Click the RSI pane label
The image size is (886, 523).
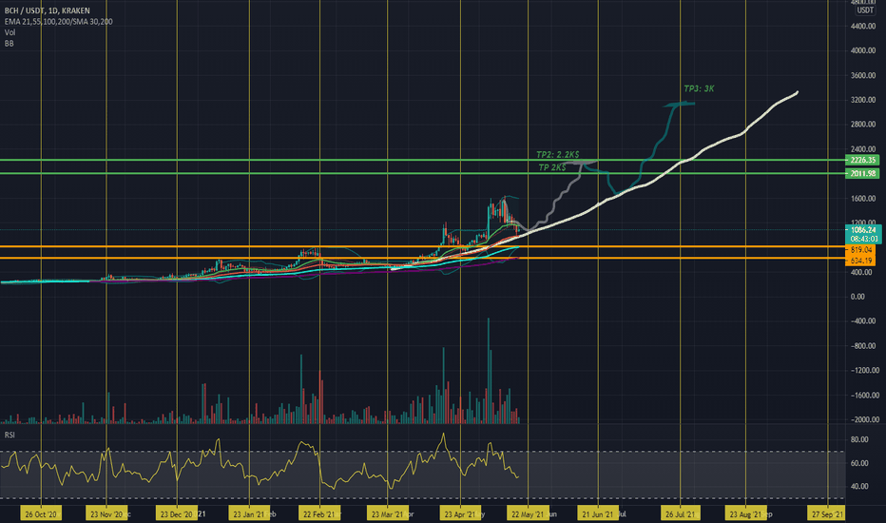[10, 435]
